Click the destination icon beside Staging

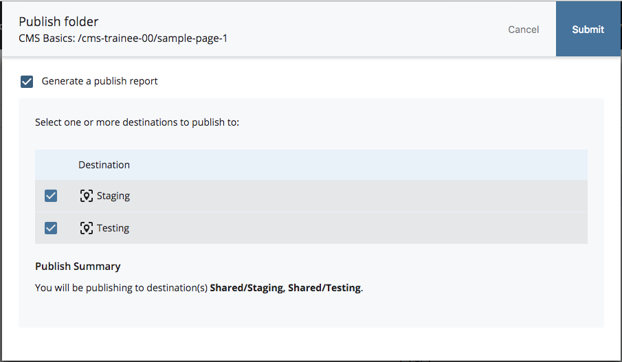[x=86, y=196]
